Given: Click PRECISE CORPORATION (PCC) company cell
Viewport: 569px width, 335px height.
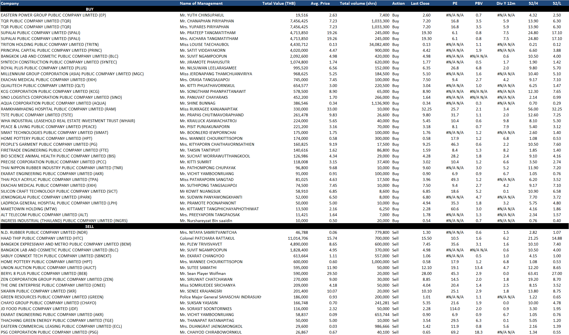Looking at the screenshot, I should point(53,162).
